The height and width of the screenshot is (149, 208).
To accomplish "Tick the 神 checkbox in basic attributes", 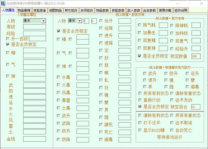I will [x=8, y=76].
